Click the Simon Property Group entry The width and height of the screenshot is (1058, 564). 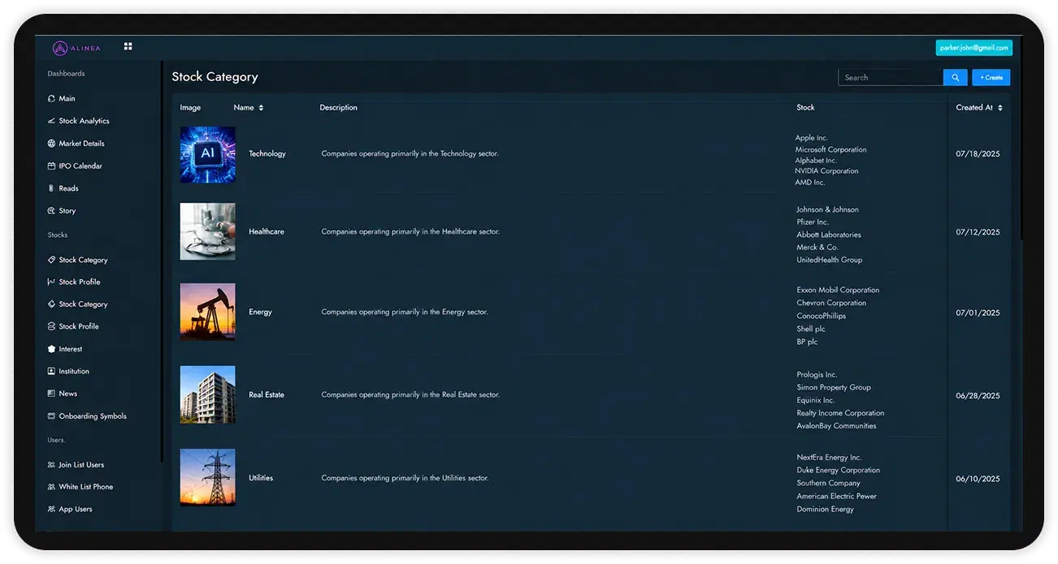834,387
